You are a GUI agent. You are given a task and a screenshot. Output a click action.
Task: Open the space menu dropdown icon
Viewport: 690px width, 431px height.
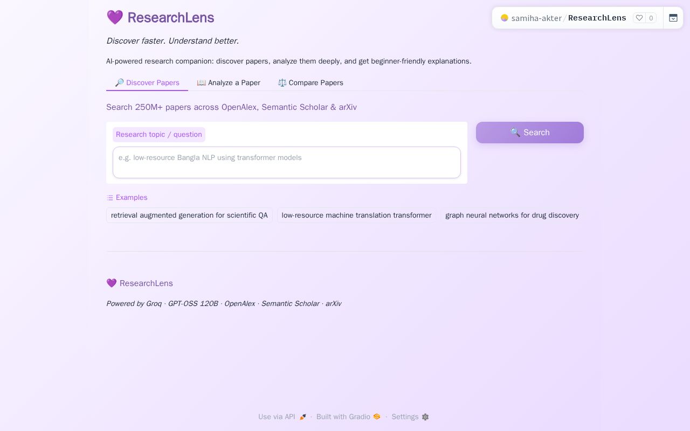673,18
